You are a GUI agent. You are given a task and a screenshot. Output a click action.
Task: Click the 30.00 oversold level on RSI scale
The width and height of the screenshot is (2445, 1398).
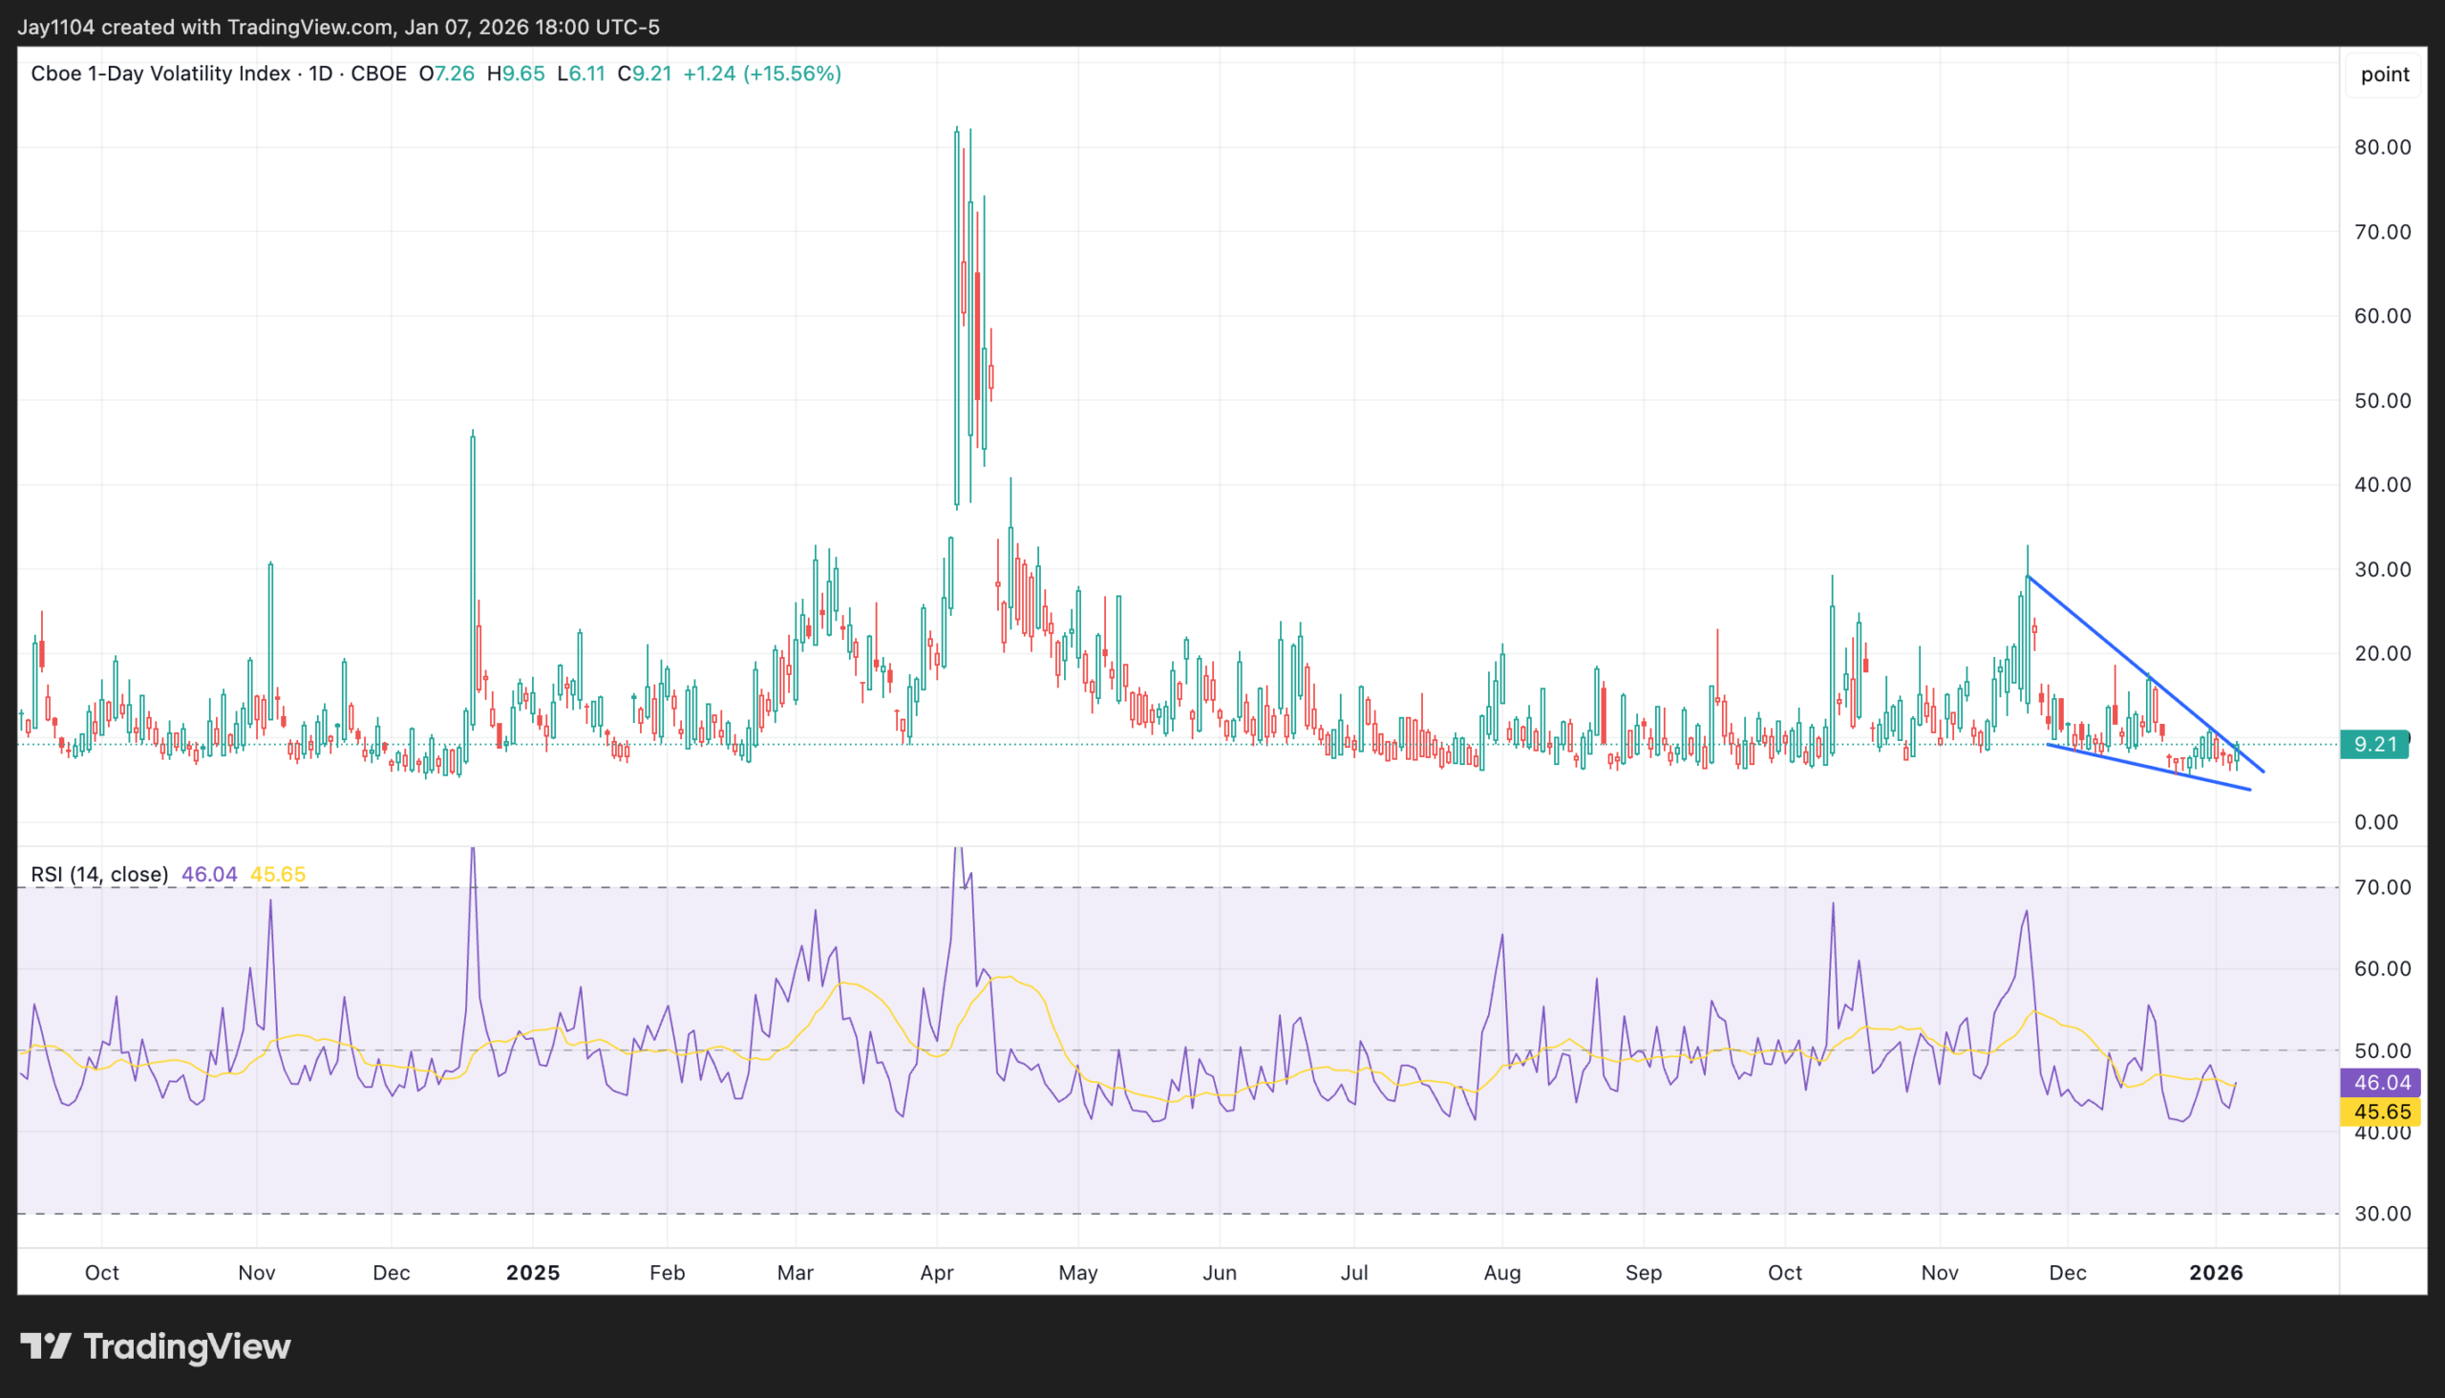pyautogui.click(x=2382, y=1214)
